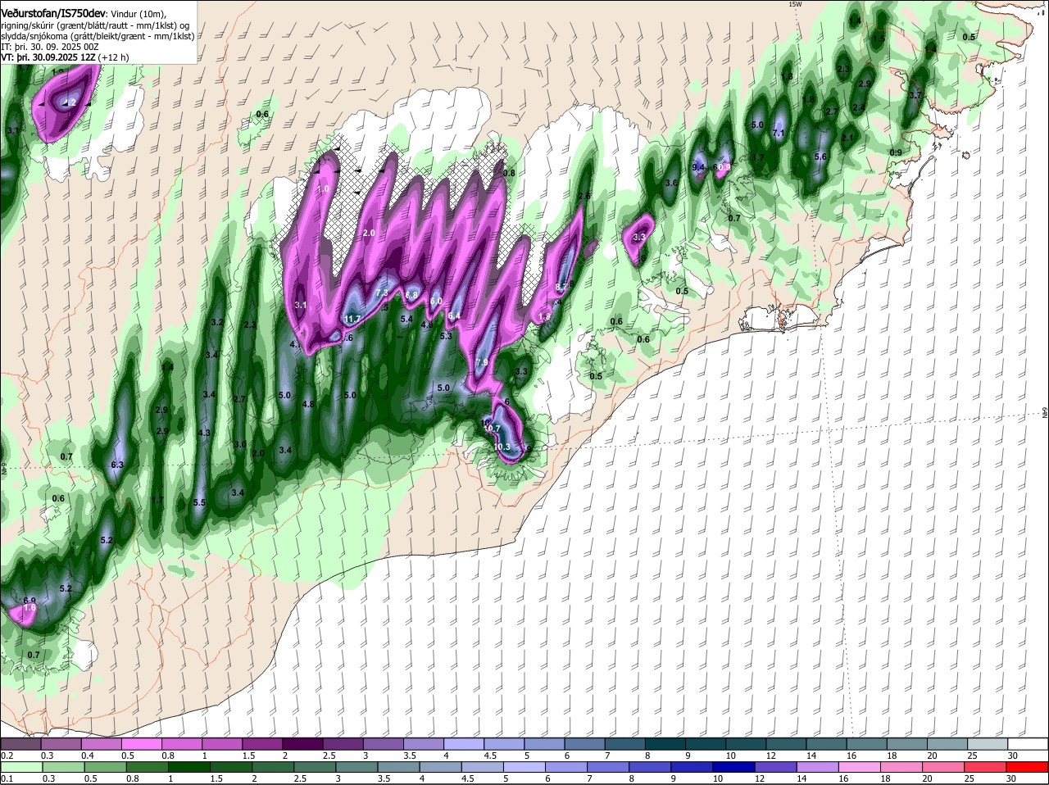Viewport: 1049px width, 785px height.
Task: Click the 6.3 value in the western rain band
Action: (117, 465)
